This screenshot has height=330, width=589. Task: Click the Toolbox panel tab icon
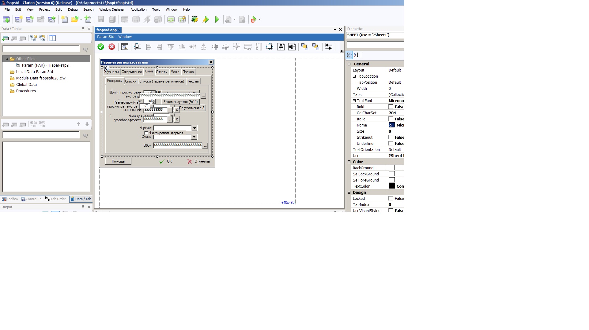click(x=4, y=199)
